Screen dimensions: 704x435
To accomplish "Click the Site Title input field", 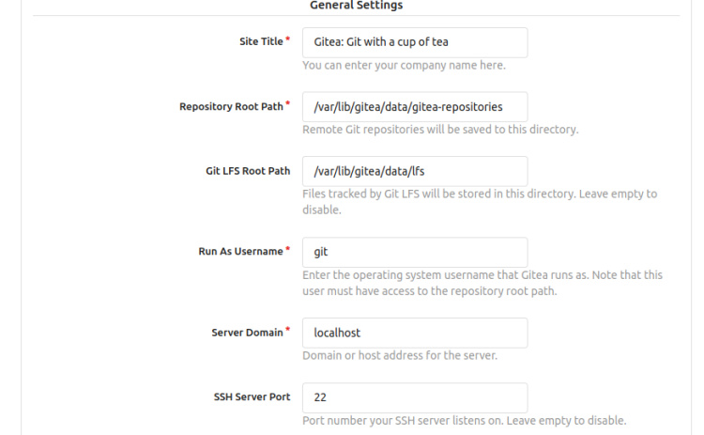I will [x=414, y=42].
